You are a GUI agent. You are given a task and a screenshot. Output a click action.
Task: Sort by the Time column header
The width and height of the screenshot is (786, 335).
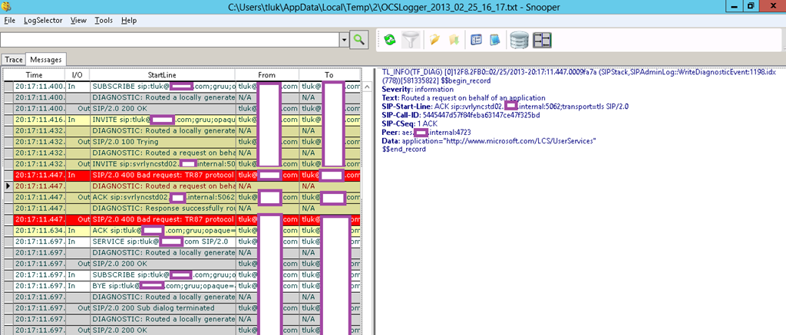tap(35, 75)
